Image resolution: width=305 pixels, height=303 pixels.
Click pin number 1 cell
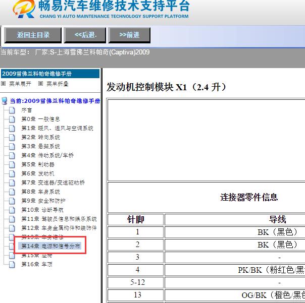pos(135,232)
